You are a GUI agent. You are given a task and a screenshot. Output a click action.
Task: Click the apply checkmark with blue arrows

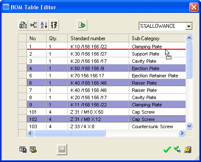coord(177,150)
